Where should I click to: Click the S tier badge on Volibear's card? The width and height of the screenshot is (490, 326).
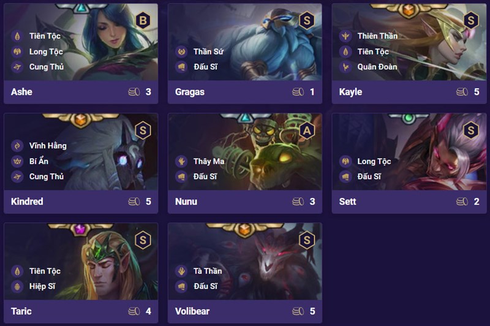coord(307,240)
